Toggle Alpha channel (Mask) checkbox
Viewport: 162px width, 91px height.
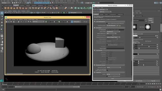(x=107, y=69)
